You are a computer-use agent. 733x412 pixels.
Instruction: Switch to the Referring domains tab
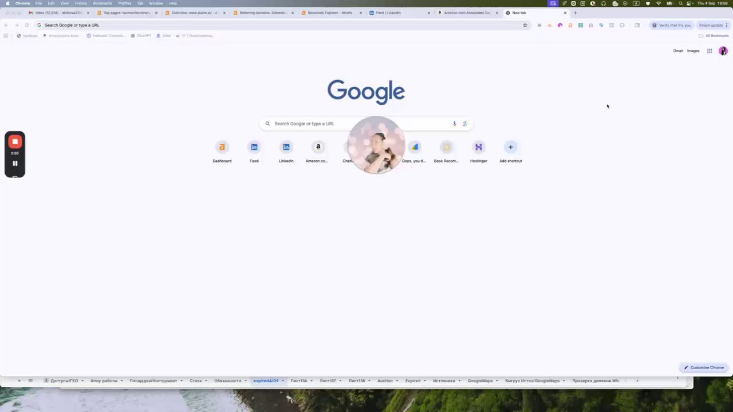263,13
